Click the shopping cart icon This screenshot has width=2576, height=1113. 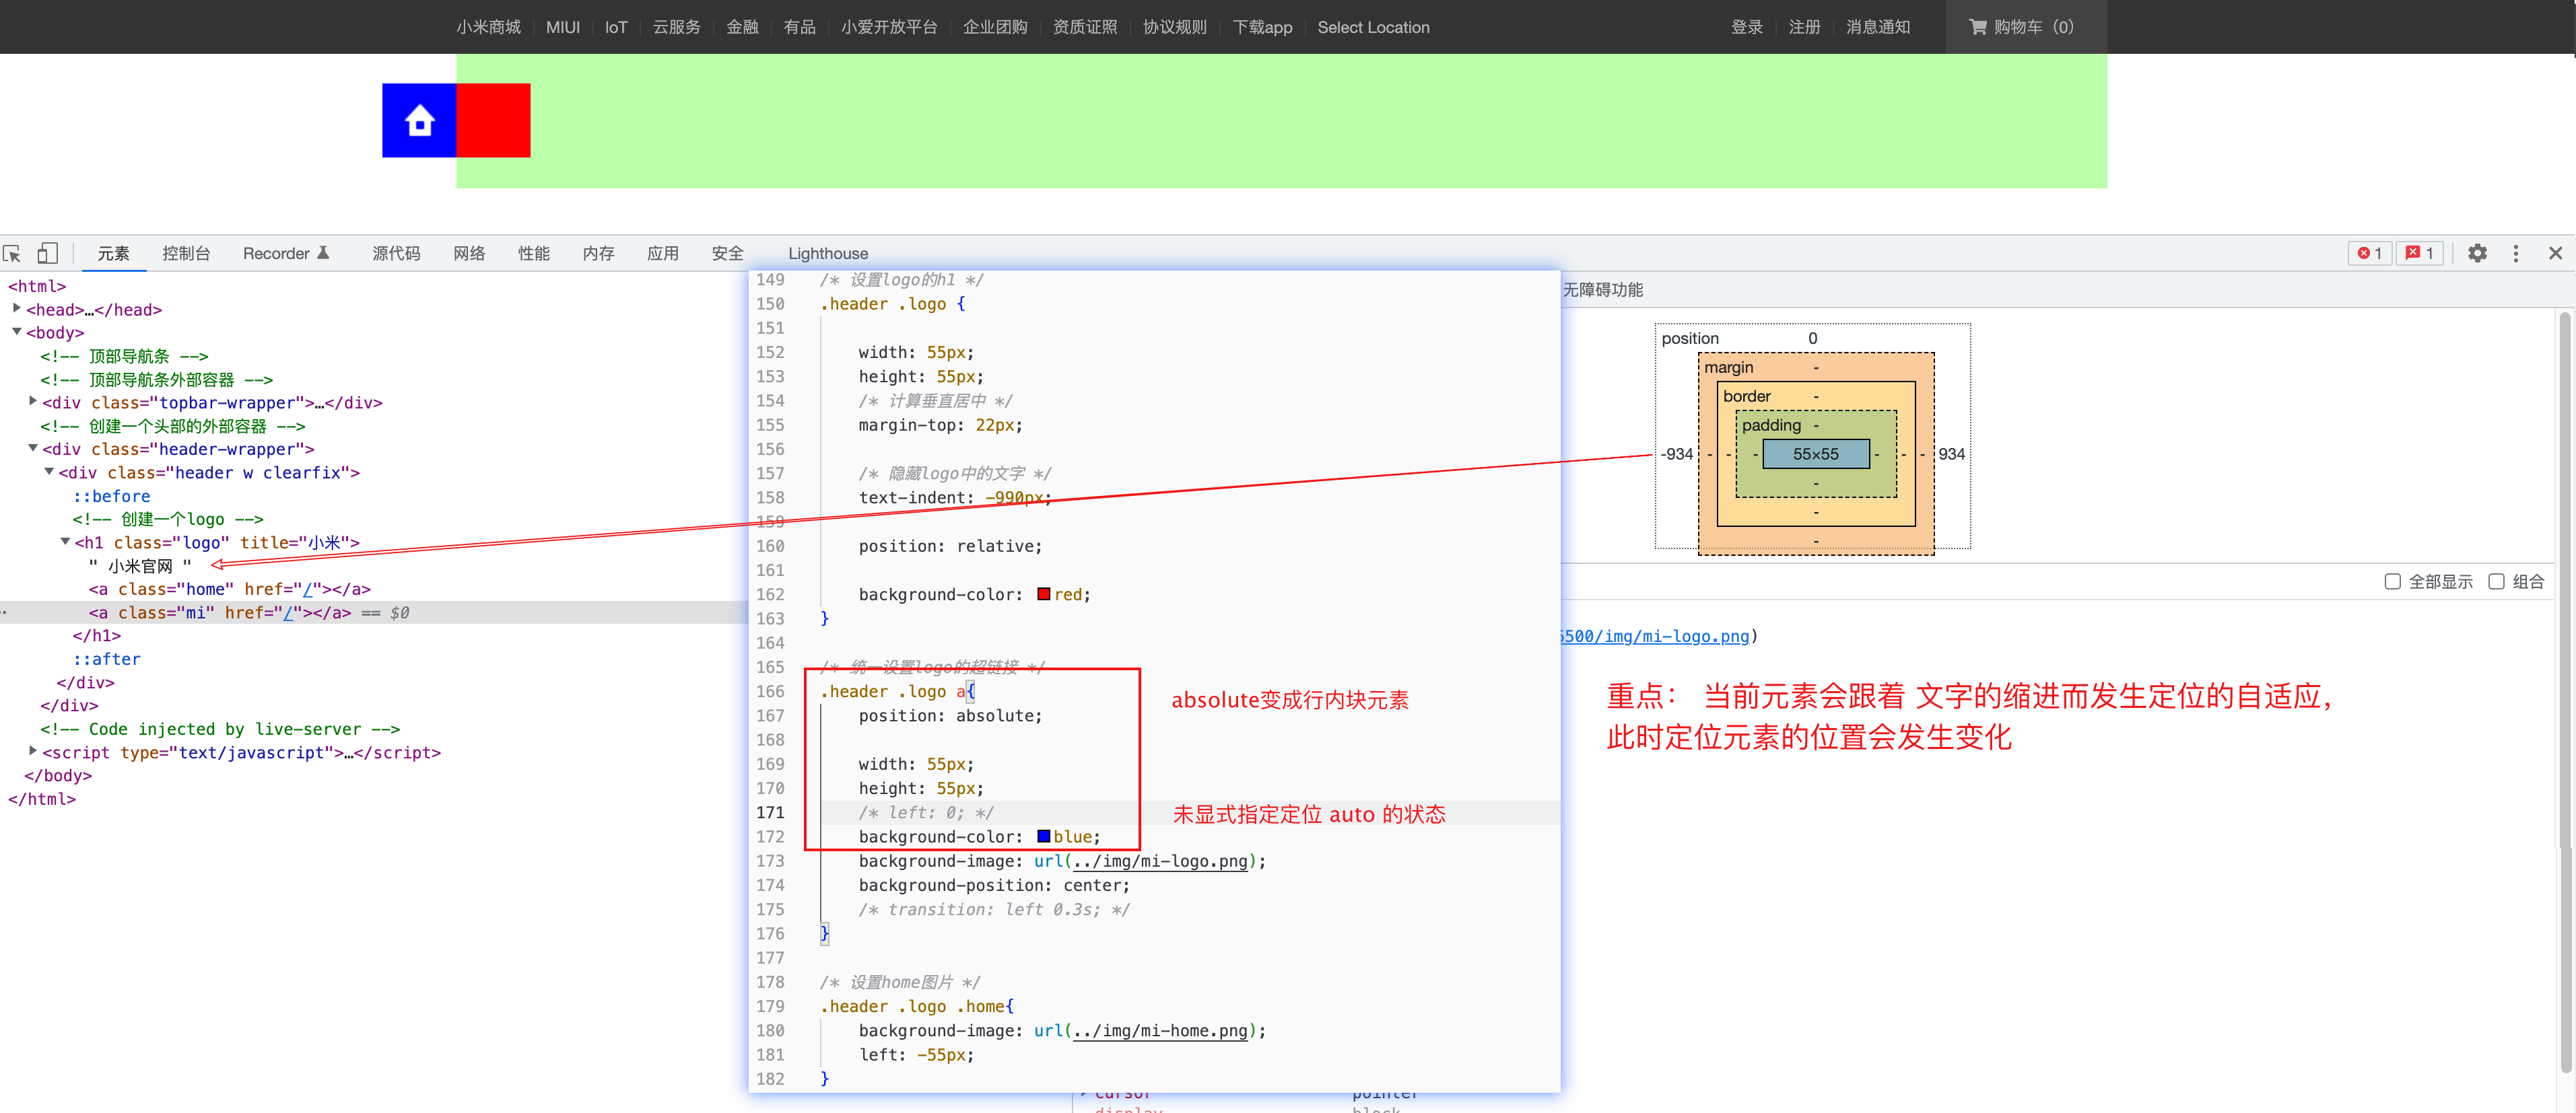click(x=1977, y=27)
